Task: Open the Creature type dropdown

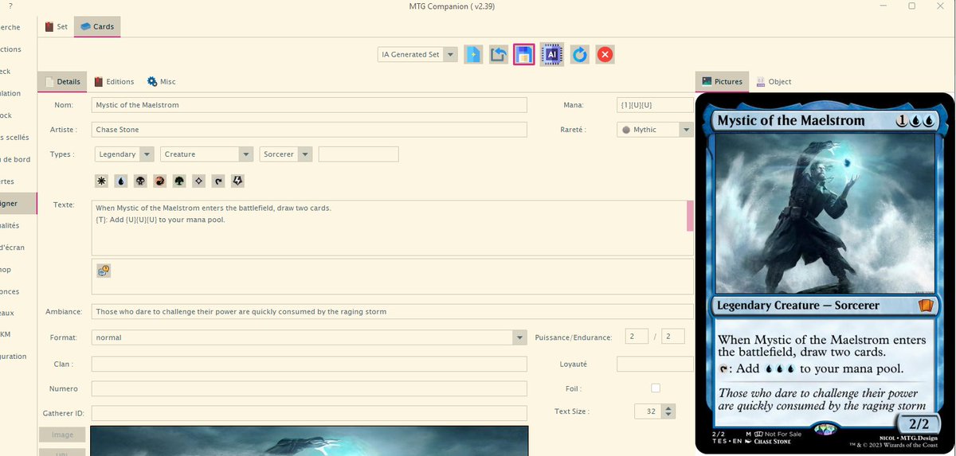Action: click(x=207, y=154)
